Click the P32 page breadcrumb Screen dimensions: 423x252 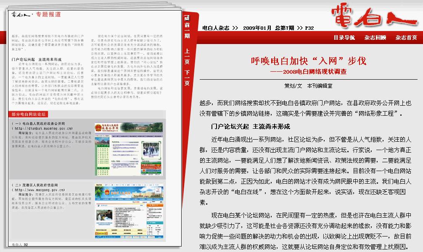[309, 28]
